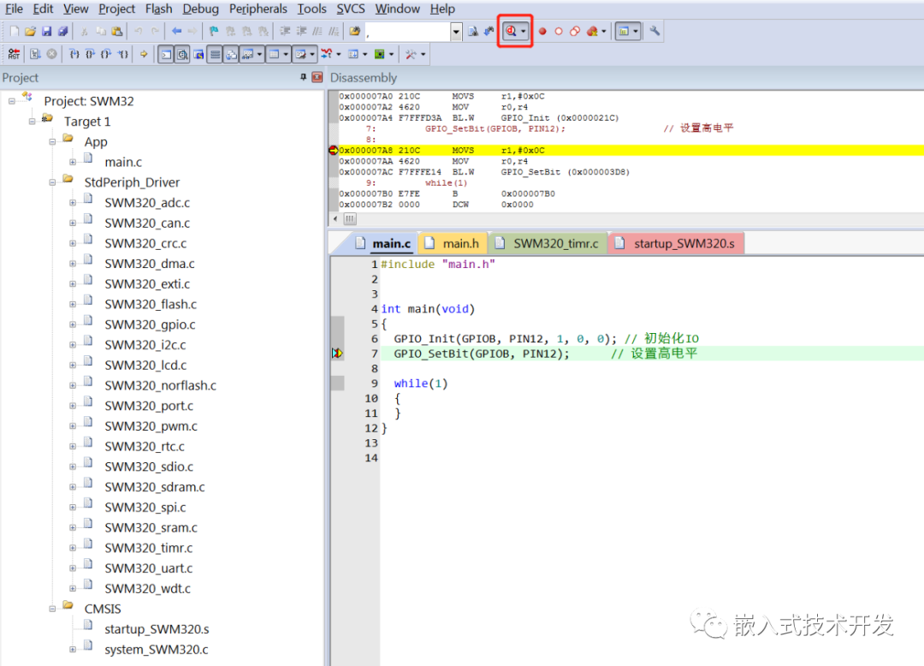This screenshot has height=666, width=924.
Task: Select SWM320_norflash.c in the project tree
Action: [160, 385]
